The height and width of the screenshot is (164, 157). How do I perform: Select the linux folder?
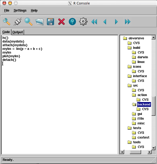141,62
